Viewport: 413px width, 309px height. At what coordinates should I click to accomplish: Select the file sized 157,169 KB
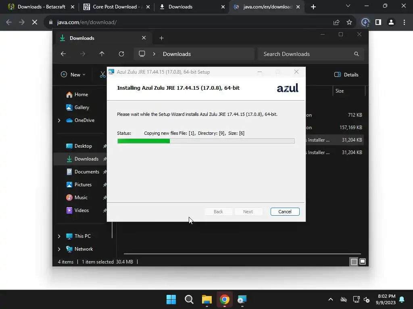click(x=335, y=128)
